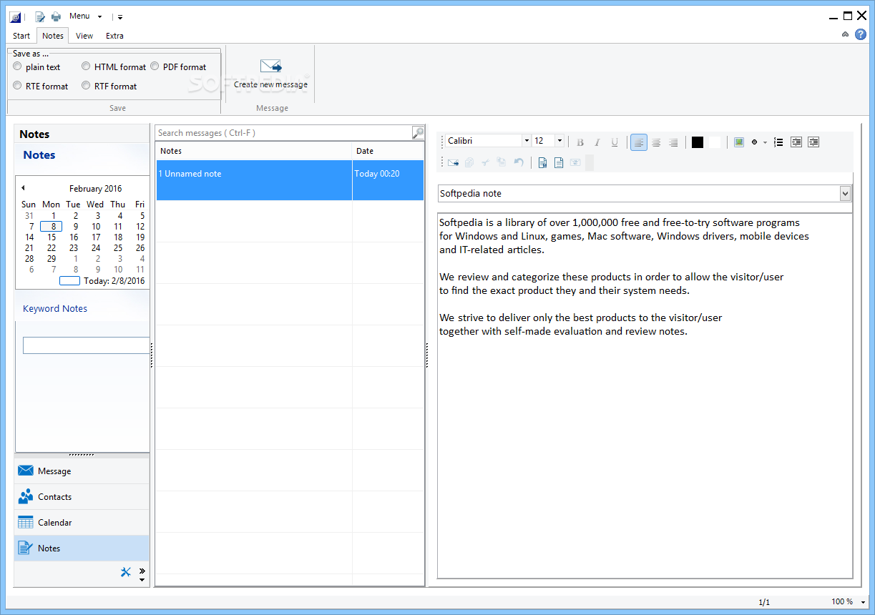Select plain text save option
The image size is (875, 615).
(x=17, y=67)
